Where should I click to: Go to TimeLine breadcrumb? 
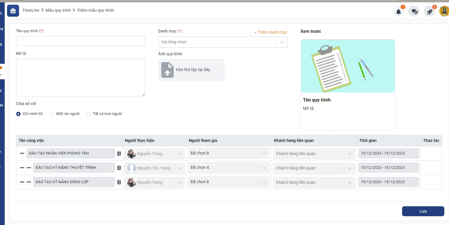coord(31,10)
